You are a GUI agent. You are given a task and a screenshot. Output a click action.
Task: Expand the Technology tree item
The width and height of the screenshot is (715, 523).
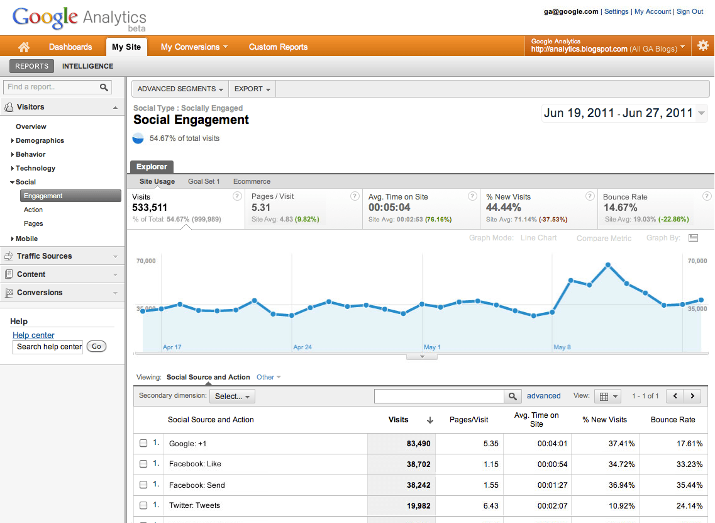click(13, 169)
